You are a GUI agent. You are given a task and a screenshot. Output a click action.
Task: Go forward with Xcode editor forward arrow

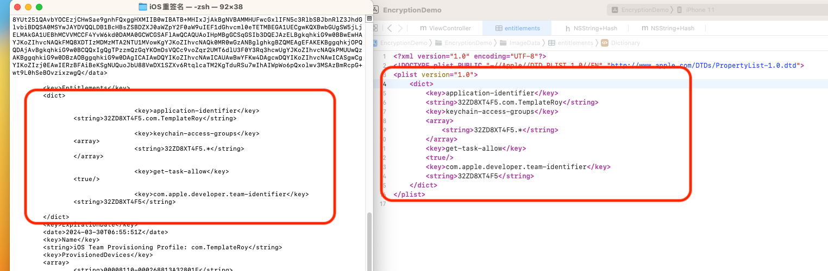click(x=401, y=28)
